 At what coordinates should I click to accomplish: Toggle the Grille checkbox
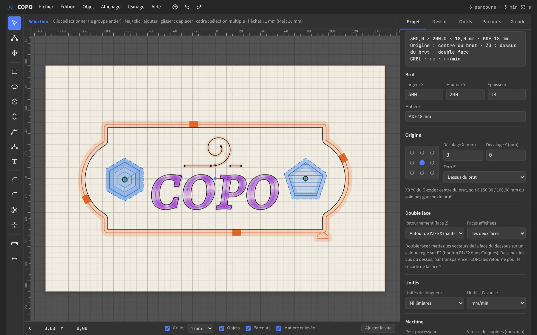(x=167, y=328)
